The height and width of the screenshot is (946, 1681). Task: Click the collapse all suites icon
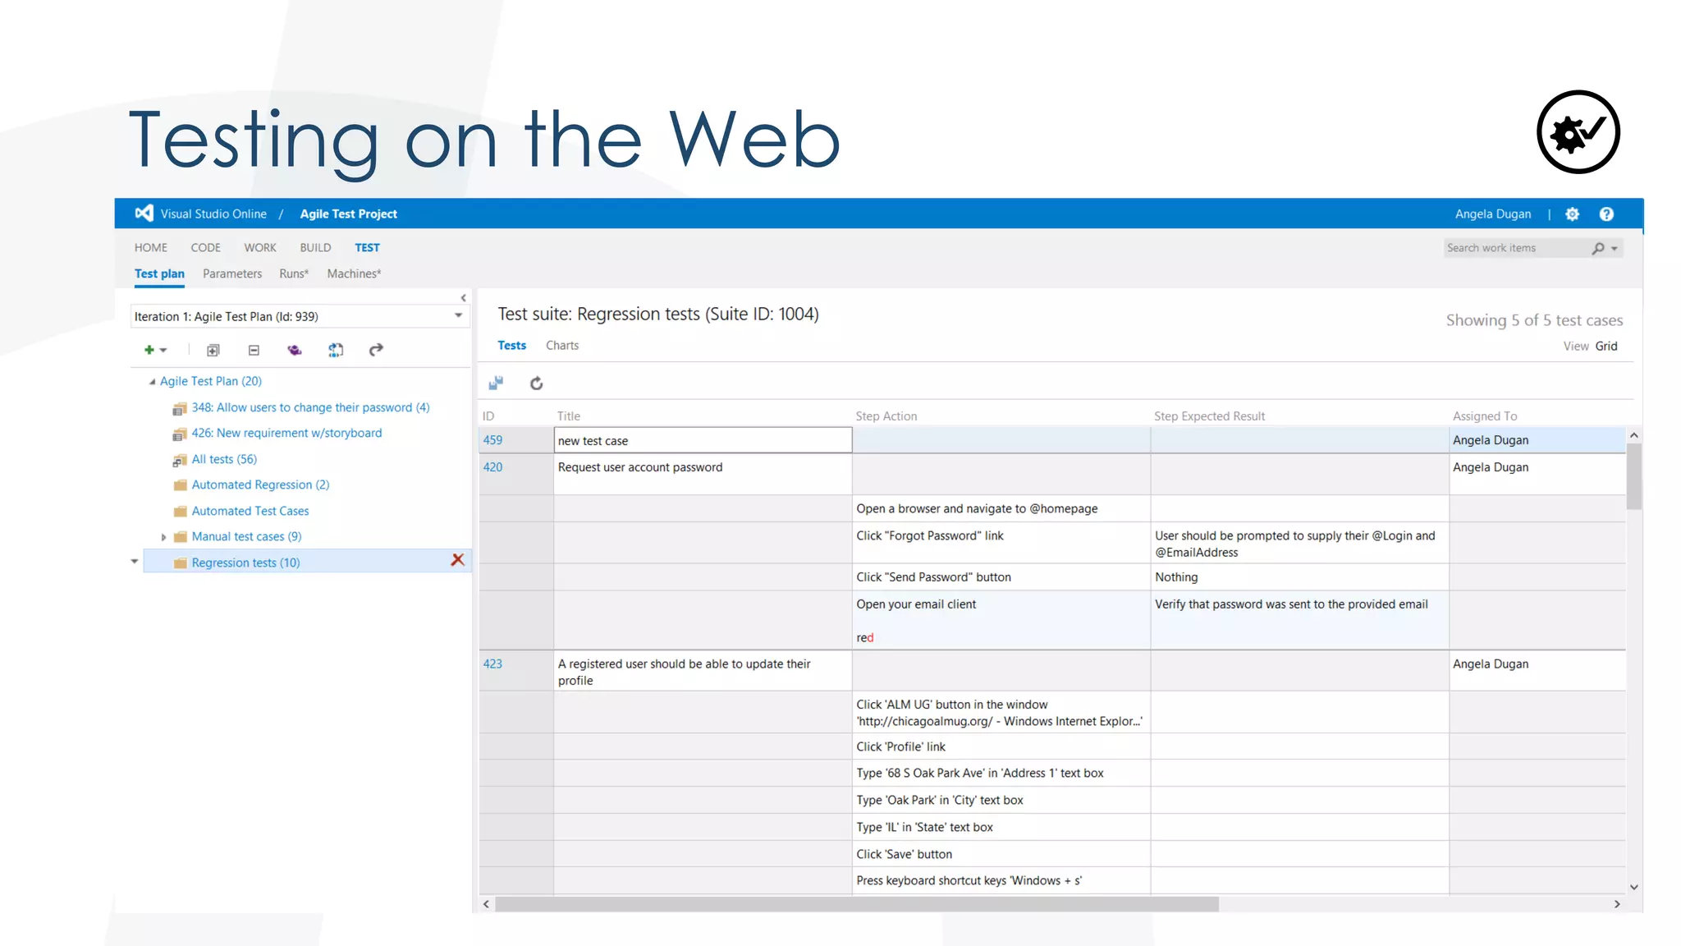pos(254,350)
